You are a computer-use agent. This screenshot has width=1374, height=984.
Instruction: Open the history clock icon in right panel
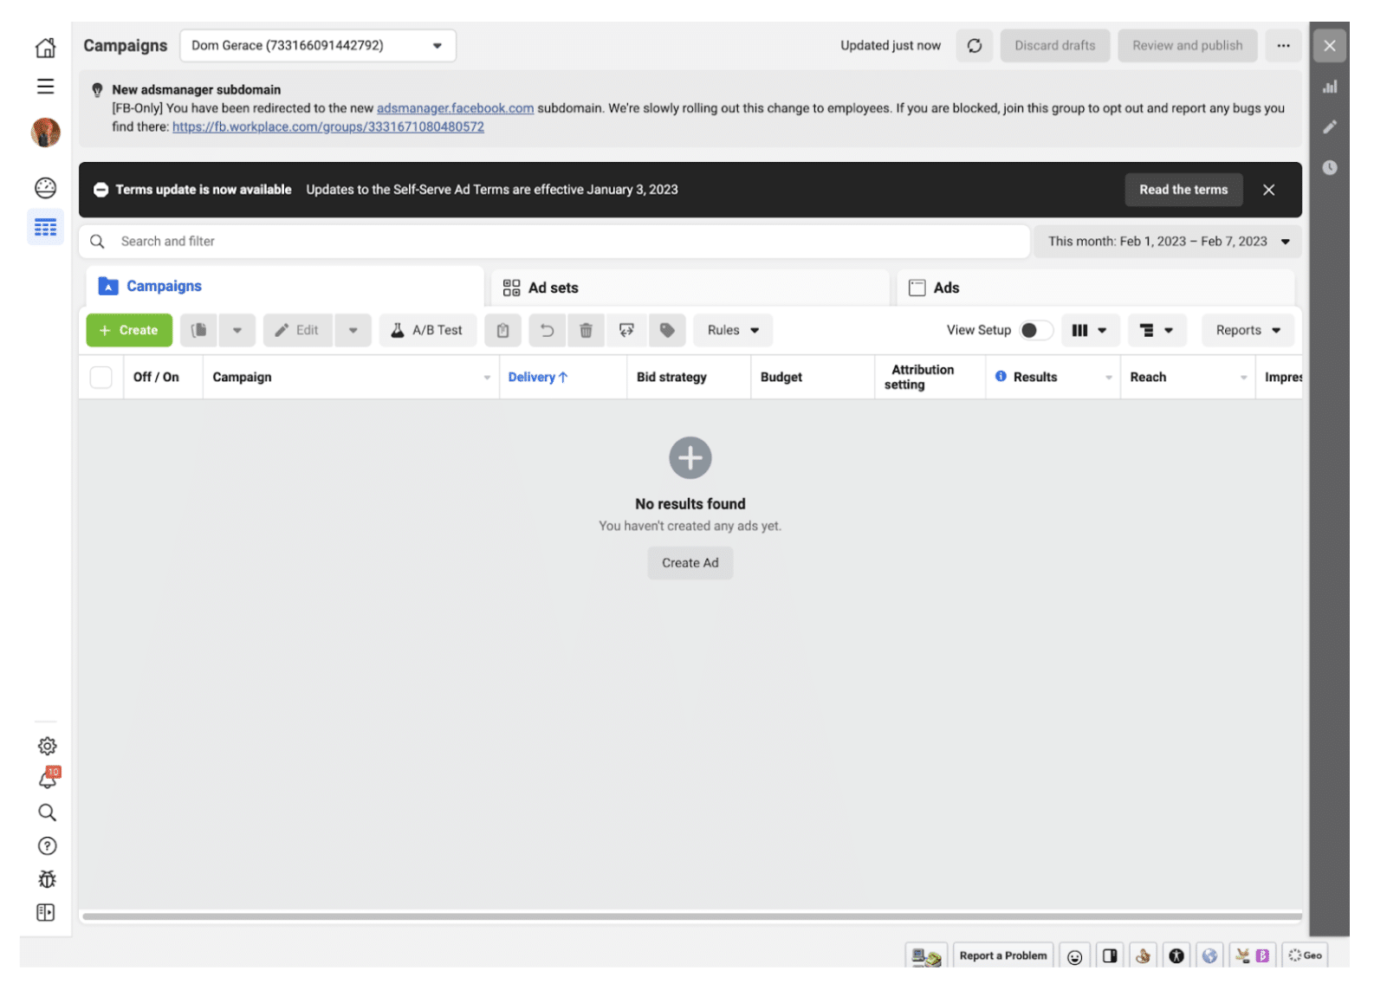[1330, 168]
